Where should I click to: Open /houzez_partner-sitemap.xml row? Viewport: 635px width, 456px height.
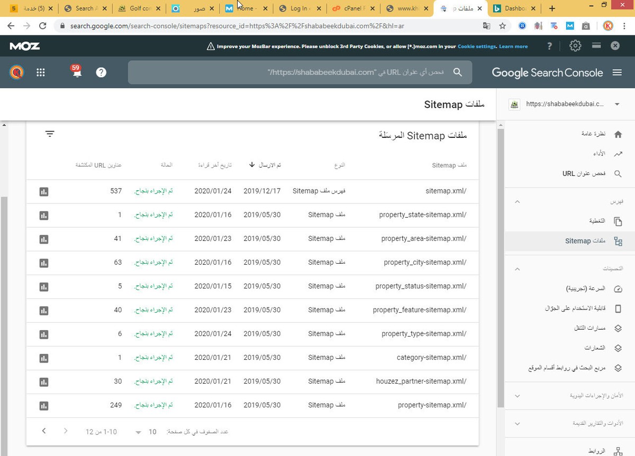(252, 381)
